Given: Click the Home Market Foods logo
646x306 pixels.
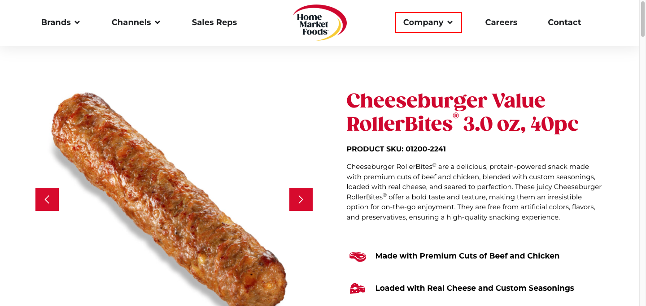Looking at the screenshot, I should coord(319,22).
